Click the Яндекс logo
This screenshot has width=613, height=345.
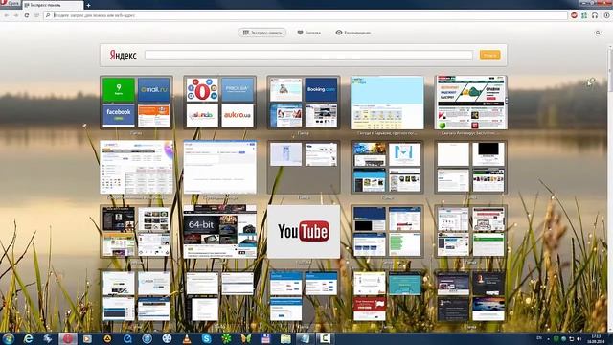tap(123, 56)
